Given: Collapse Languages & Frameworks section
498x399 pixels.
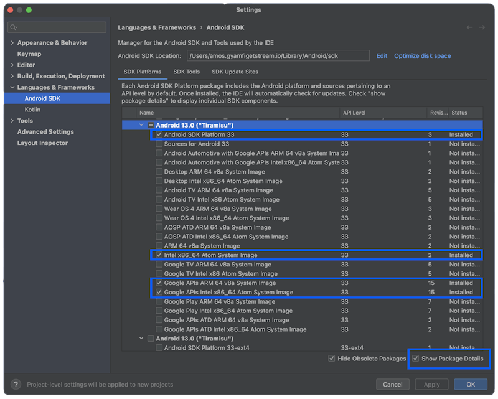Looking at the screenshot, I should pyautogui.click(x=11, y=88).
